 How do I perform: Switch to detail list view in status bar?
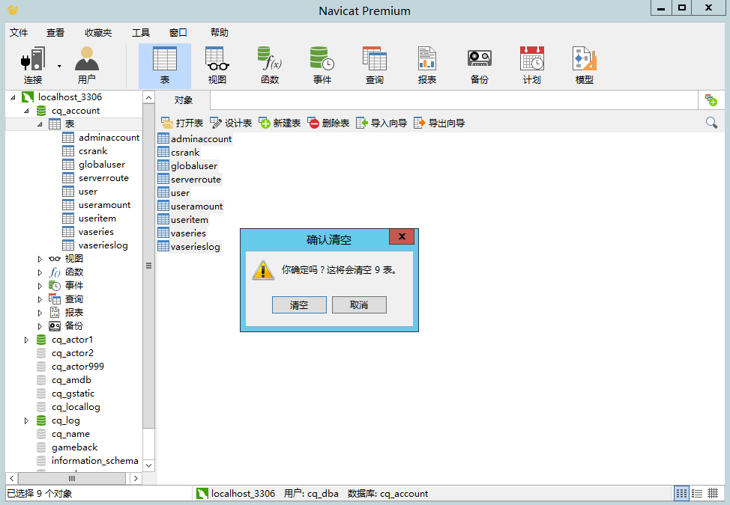[697, 494]
